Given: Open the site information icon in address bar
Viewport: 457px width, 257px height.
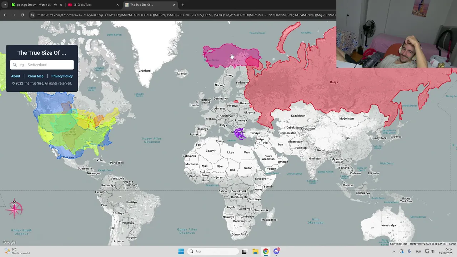Looking at the screenshot, I should point(32,15).
